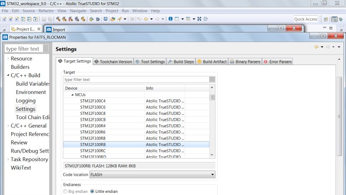Image resolution: width=346 pixels, height=195 pixels.
Task: Select device row STM32F100RC
Action: point(136,151)
